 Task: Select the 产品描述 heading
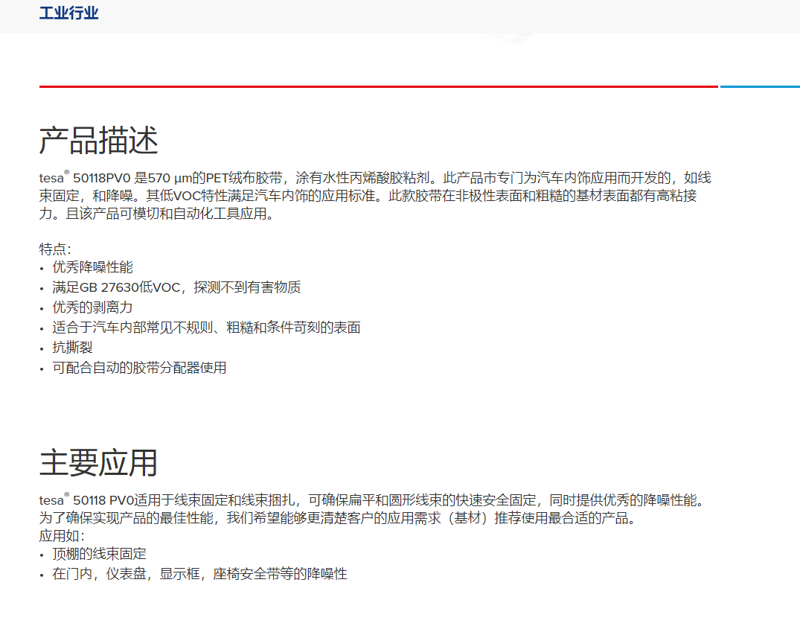pos(98,141)
